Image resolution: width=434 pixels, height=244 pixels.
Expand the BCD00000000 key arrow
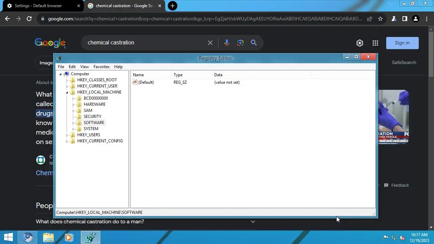(73, 99)
